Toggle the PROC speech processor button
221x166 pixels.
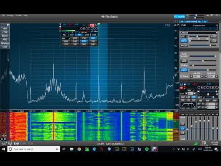coord(184,41)
